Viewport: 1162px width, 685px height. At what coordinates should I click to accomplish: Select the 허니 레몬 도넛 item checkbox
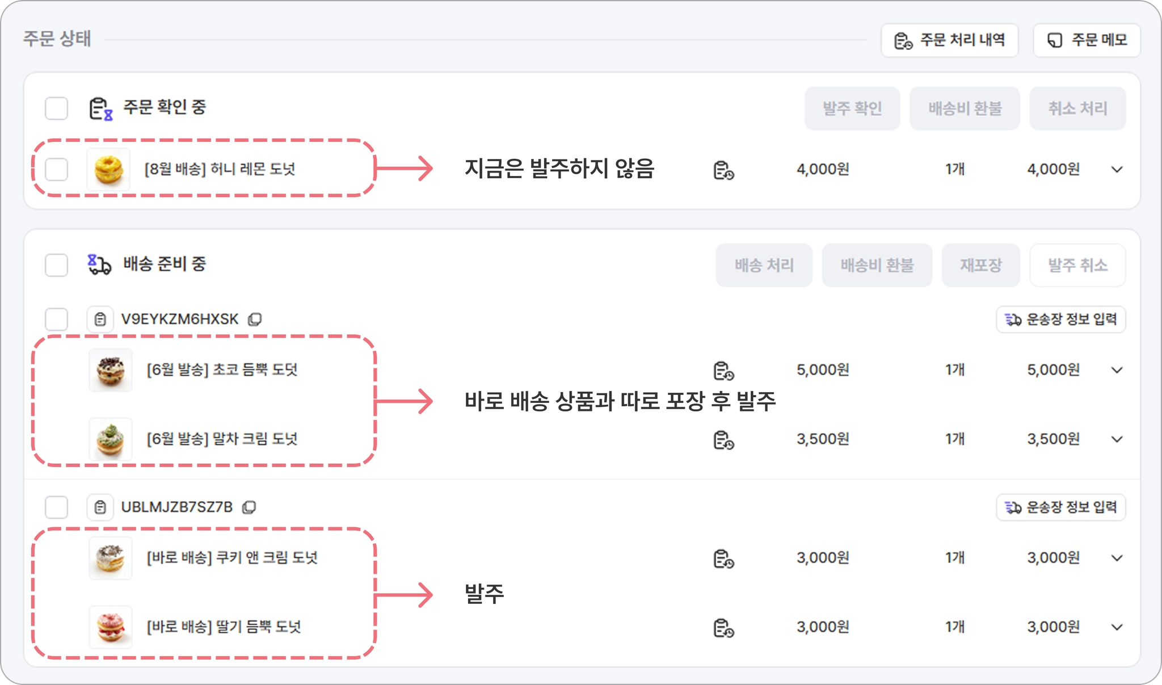pyautogui.click(x=57, y=169)
